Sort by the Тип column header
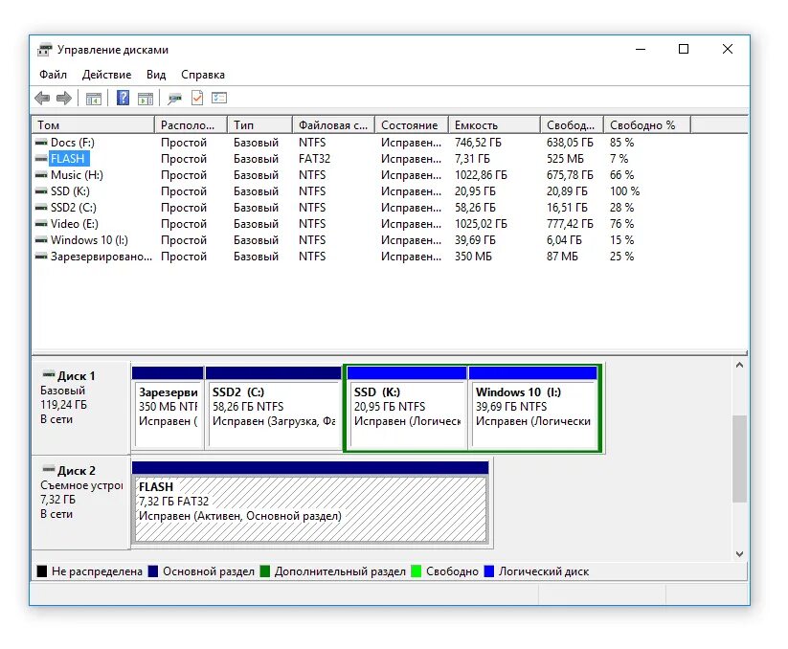This screenshot has height=649, width=788. 259,125
